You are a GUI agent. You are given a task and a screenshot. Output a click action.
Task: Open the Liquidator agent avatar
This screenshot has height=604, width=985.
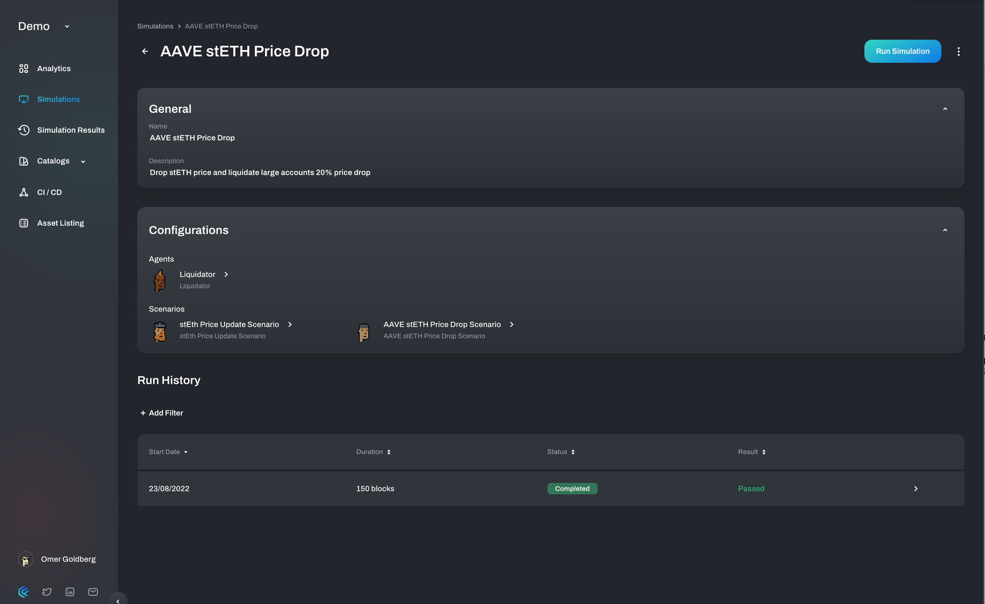[160, 281]
